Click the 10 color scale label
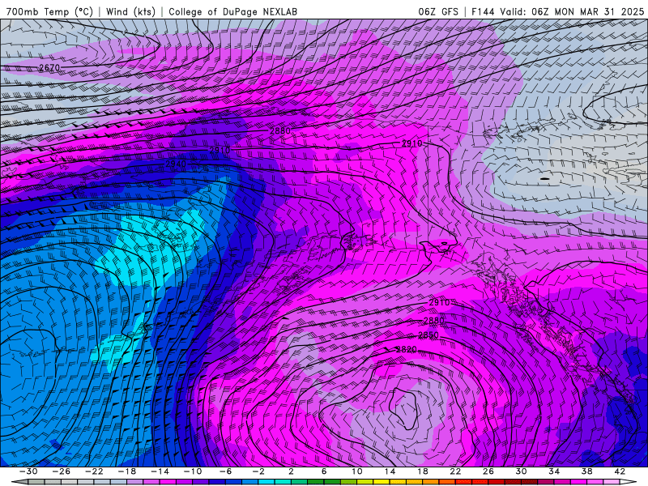648x486 pixels. (356, 471)
